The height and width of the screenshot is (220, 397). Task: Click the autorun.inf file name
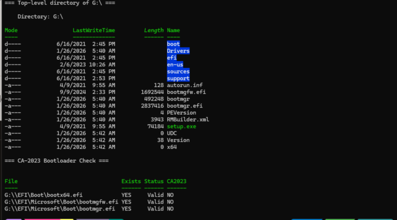184,85
